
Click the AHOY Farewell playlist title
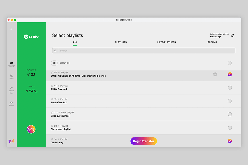tap(59, 89)
